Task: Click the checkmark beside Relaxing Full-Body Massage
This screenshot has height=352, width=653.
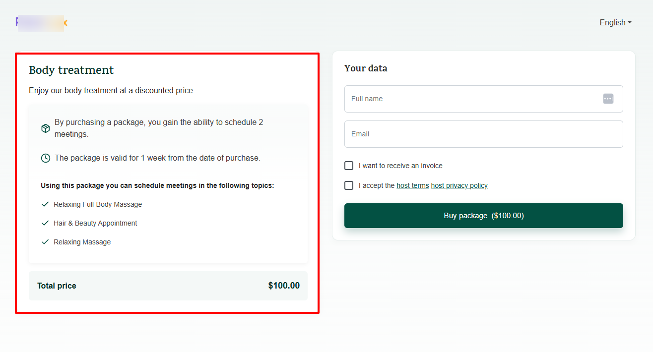Action: [45, 204]
